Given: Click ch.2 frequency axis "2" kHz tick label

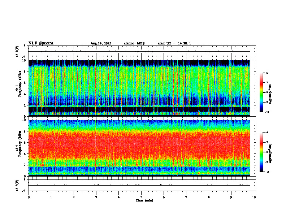Looking at the screenshot, I should click(25, 165).
